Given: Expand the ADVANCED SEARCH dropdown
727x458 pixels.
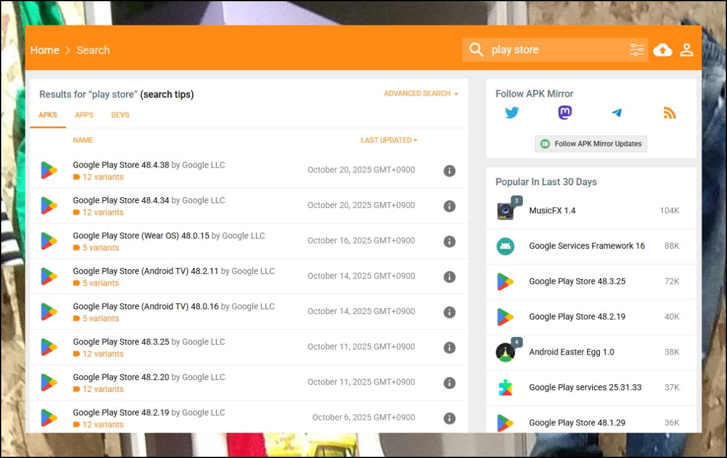Looking at the screenshot, I should [421, 94].
